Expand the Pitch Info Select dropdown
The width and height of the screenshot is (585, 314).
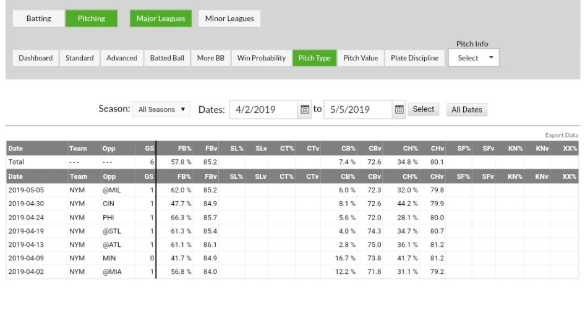click(x=474, y=58)
